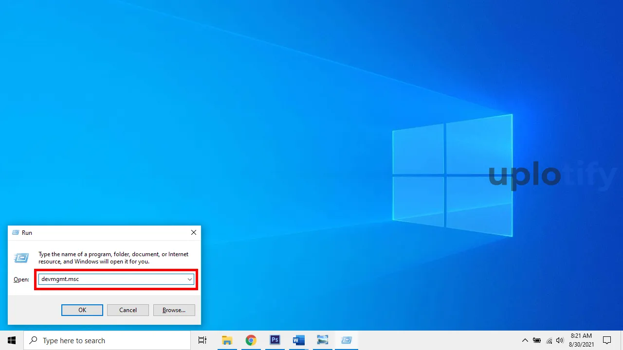
Task: Show hidden system tray icons
Action: coord(525,340)
